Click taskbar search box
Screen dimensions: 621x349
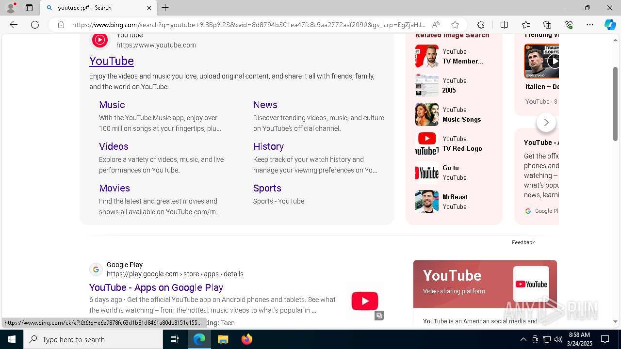point(93,339)
